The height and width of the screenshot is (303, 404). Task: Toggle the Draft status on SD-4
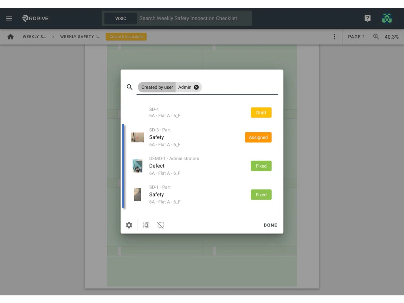(261, 112)
